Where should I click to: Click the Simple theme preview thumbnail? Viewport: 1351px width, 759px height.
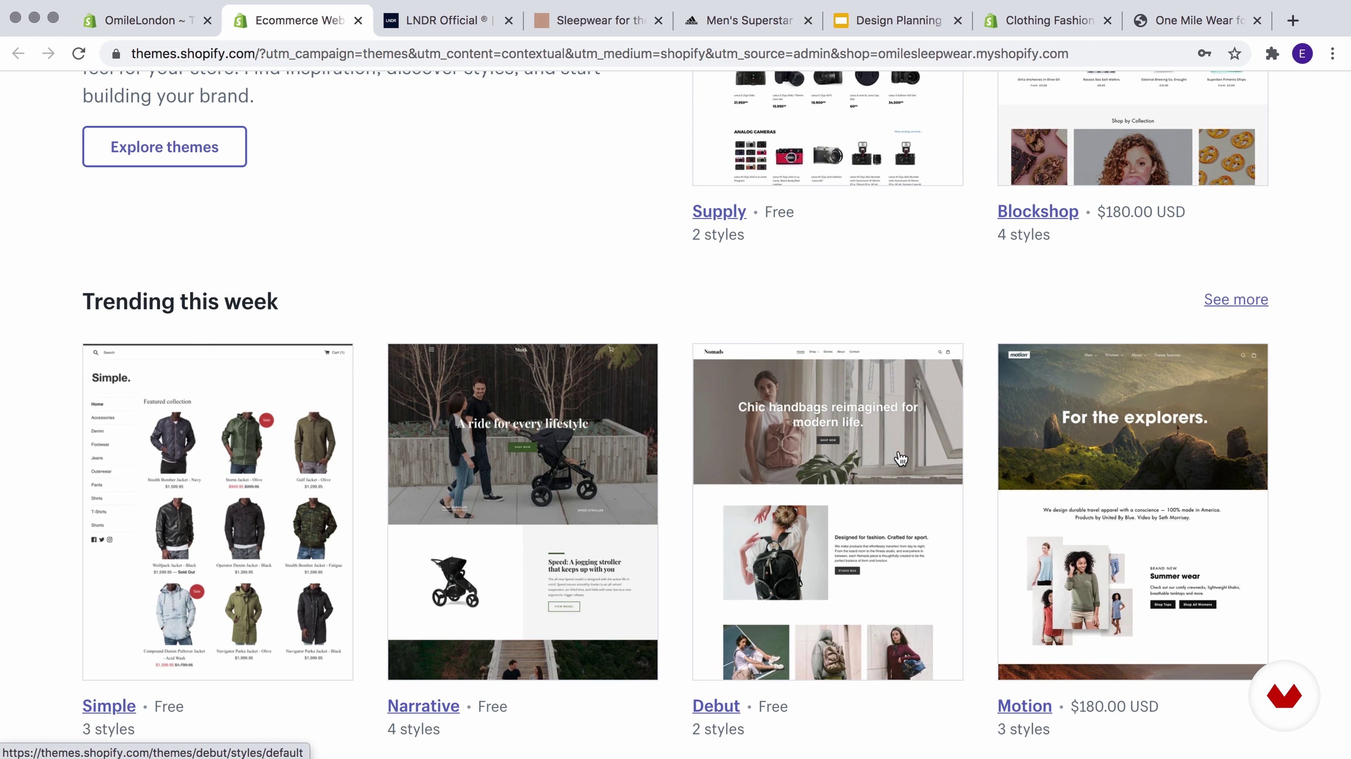218,512
